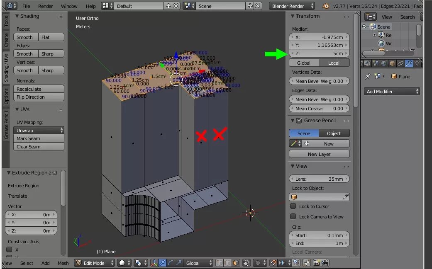The width and height of the screenshot is (432, 269).
Task: Open the Edit Mode dropdown
Action: coord(95,263)
